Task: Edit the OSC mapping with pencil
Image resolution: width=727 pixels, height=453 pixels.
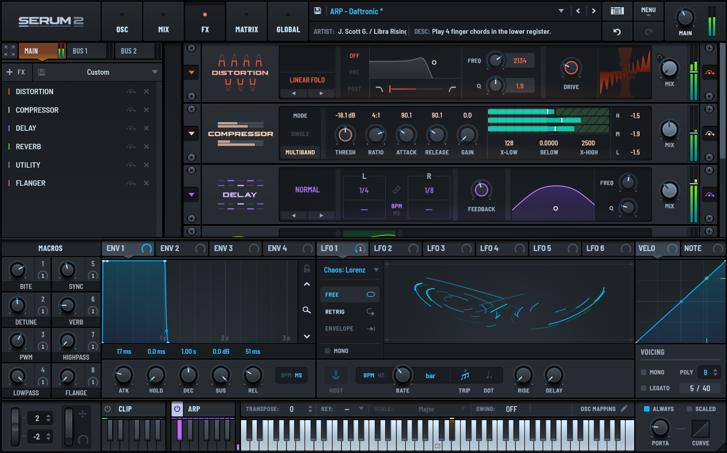Action: (624, 408)
